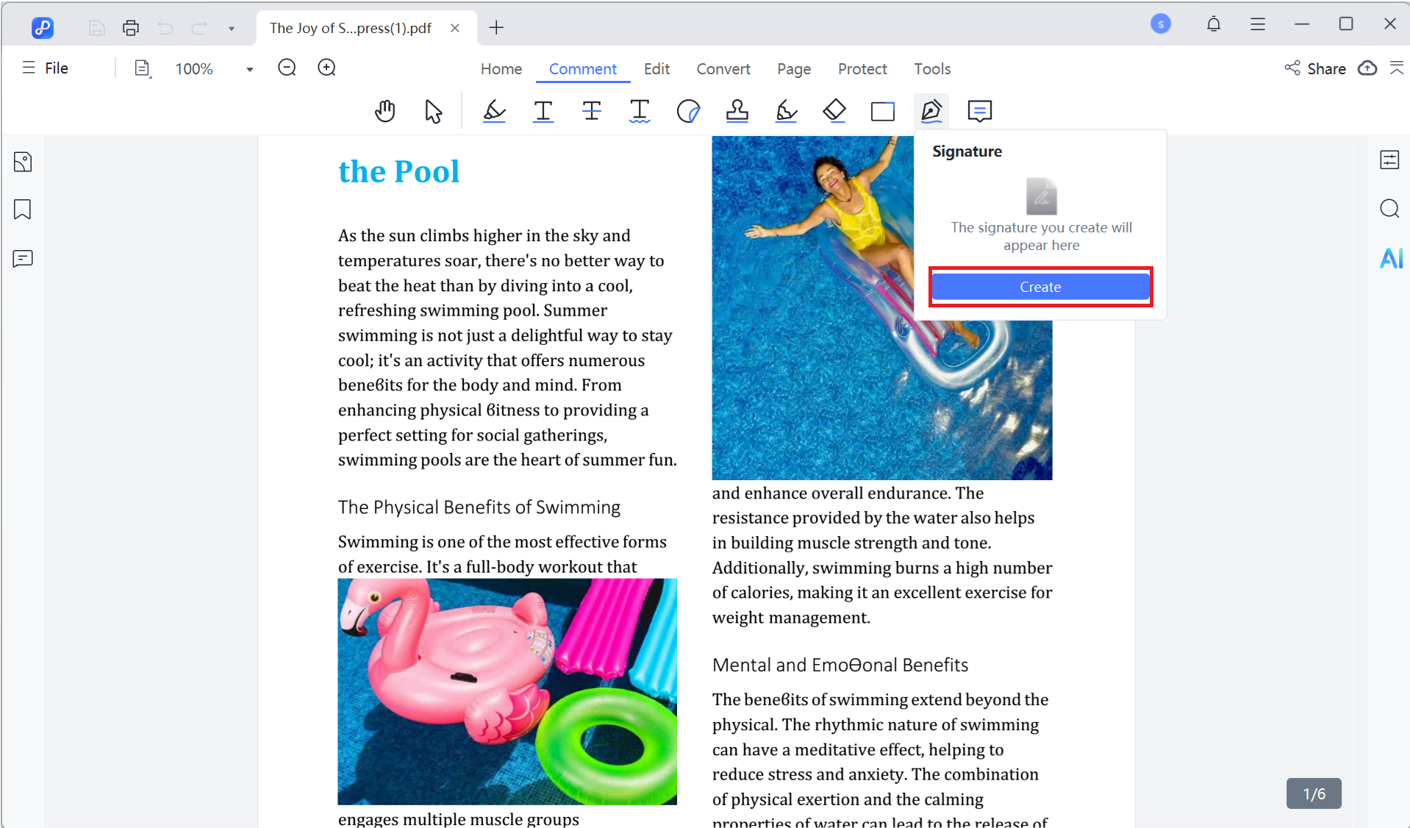The height and width of the screenshot is (828, 1410).
Task: Select the eraser tool
Action: [x=834, y=111]
